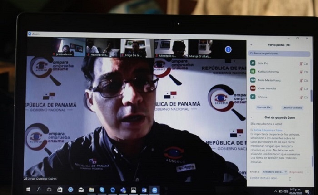Viewport: 318px width, 195px height.
Task: Click the volume icon in system tray
Action: coord(286,191)
